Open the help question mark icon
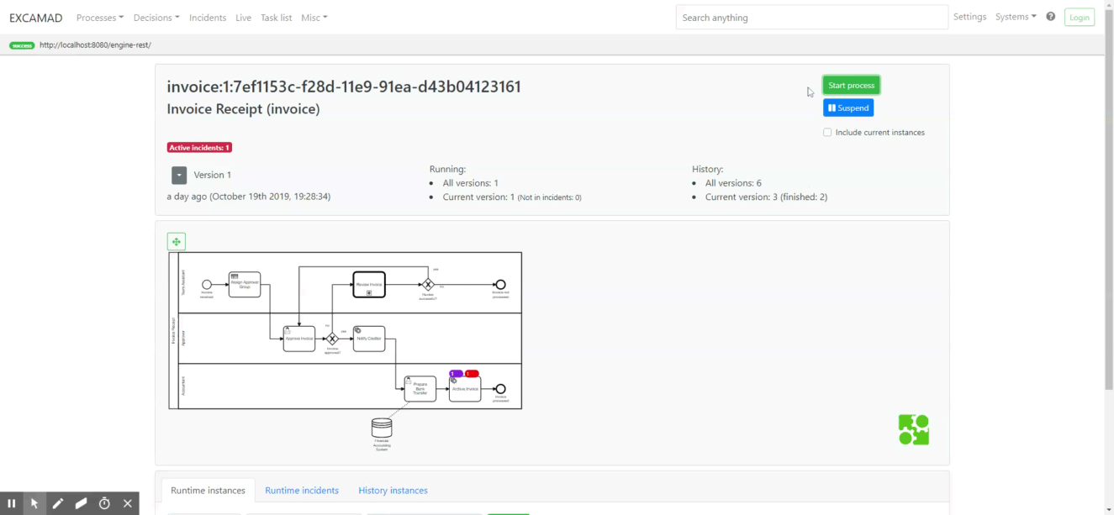The height and width of the screenshot is (515, 1114). [x=1050, y=17]
